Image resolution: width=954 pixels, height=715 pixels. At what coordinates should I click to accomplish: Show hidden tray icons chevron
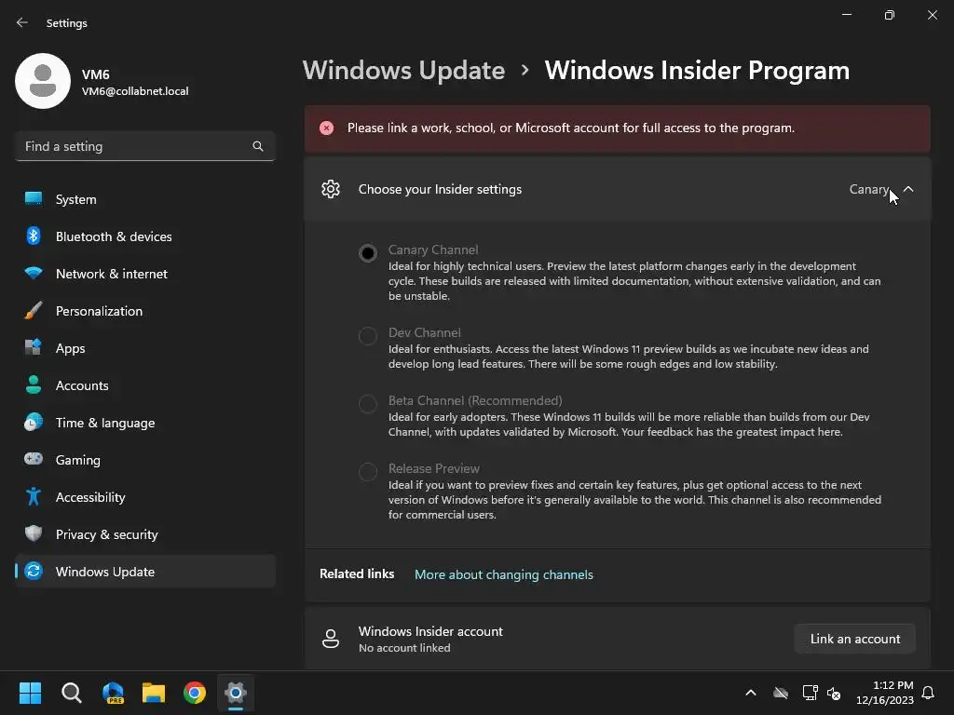[751, 693]
